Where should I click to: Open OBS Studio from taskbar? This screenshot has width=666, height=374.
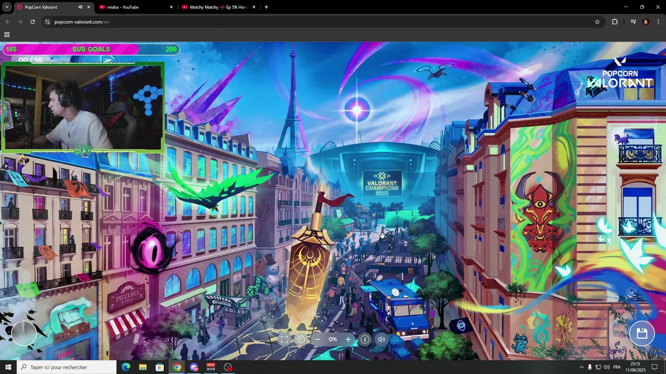tap(228, 367)
